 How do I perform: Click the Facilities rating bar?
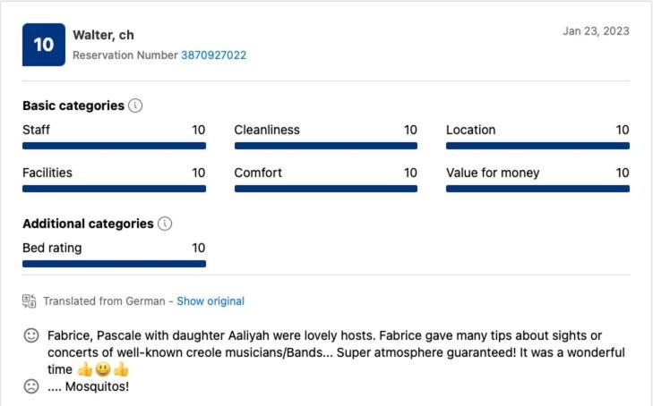coord(114,189)
